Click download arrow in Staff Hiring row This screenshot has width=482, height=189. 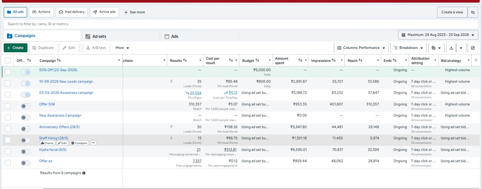point(171,138)
